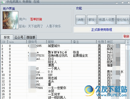Switch to the 微信群 tab
The image size is (130, 99).
[x=31, y=37]
